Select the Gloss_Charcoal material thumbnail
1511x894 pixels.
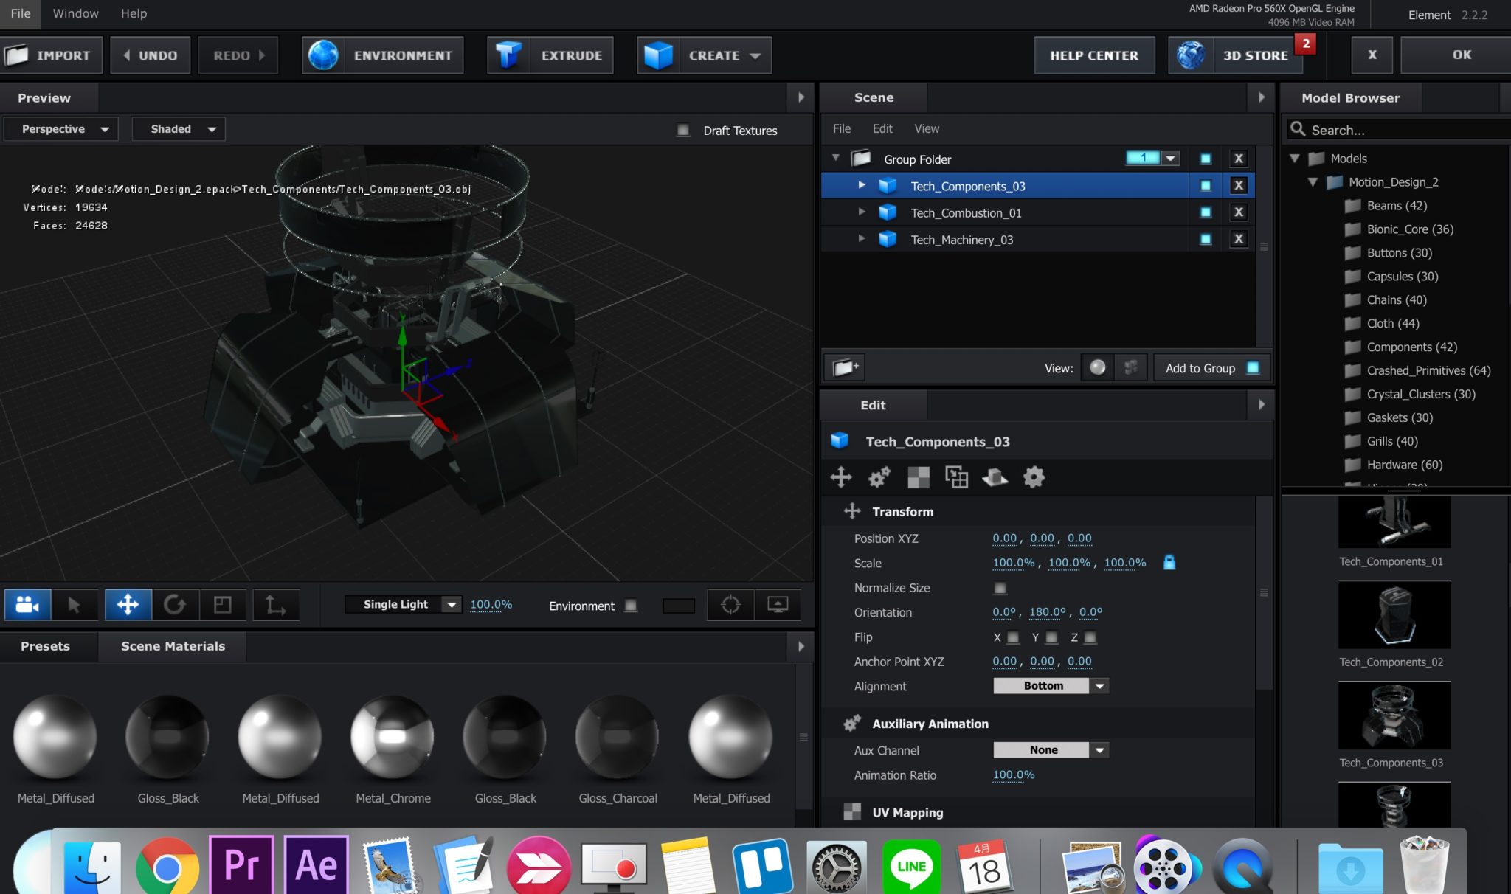[x=618, y=735]
